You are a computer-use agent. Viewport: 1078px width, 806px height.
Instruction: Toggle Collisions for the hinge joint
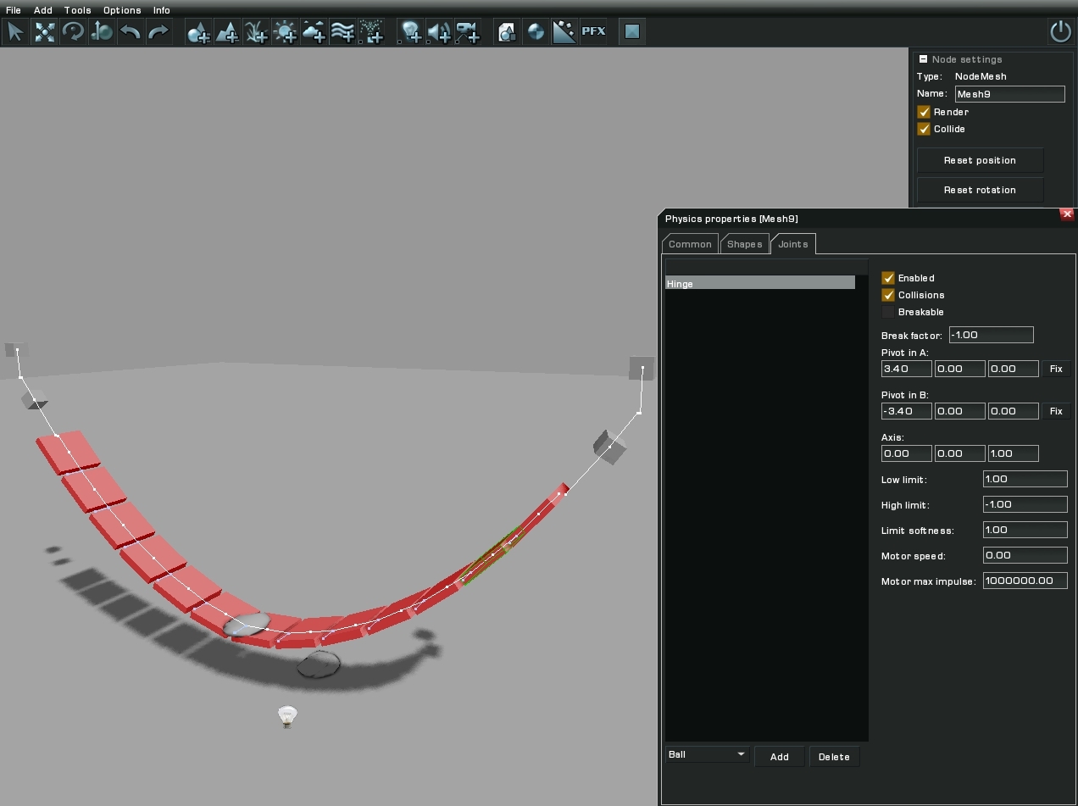click(x=888, y=295)
